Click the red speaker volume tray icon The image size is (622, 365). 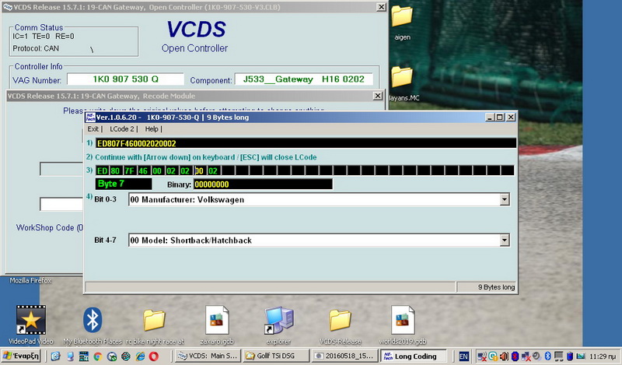pos(504,356)
